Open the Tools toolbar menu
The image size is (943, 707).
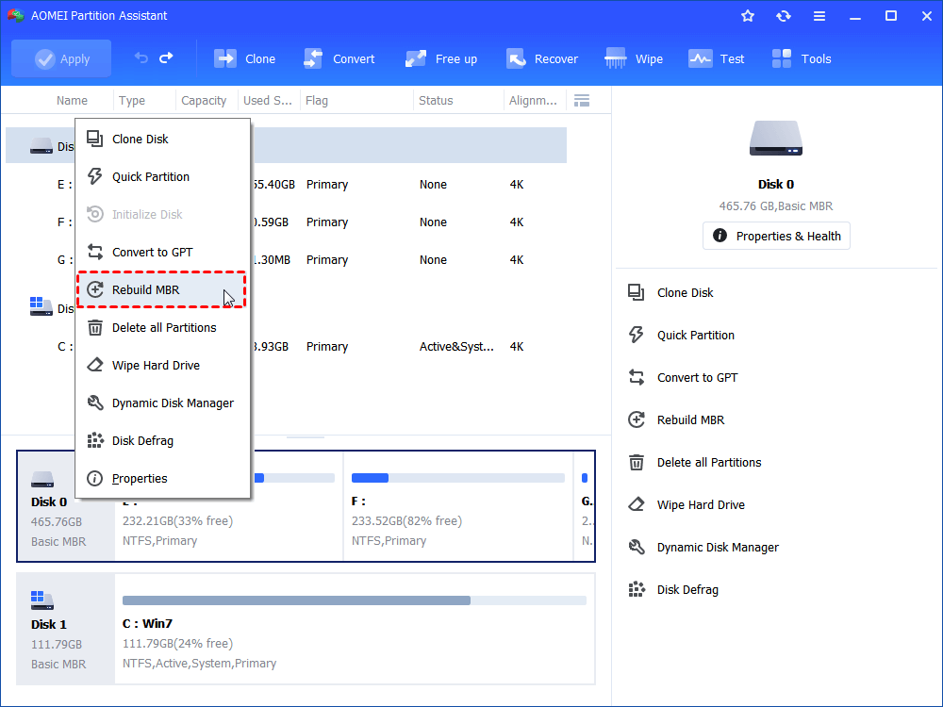coord(801,58)
